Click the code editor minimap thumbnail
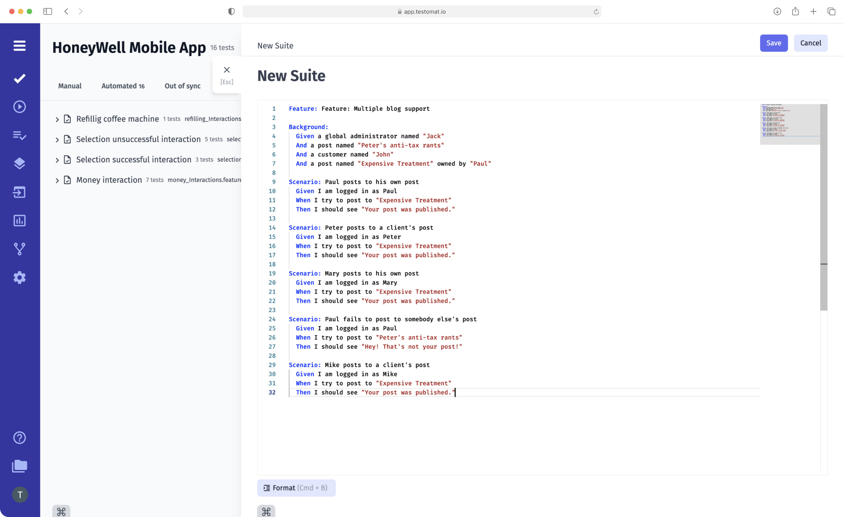Viewport: 844px width, 517px height. click(789, 124)
